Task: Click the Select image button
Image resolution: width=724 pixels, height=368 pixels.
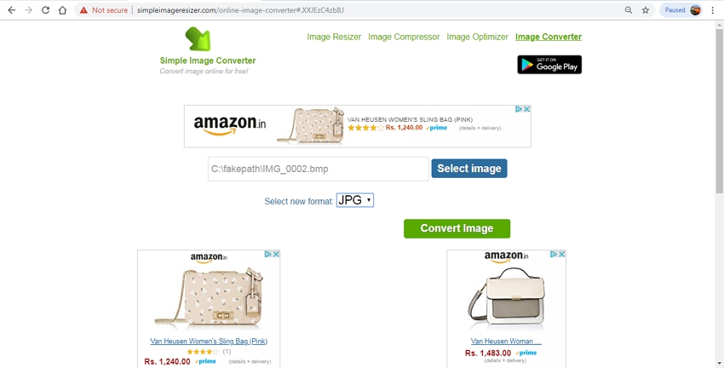Action: (469, 169)
